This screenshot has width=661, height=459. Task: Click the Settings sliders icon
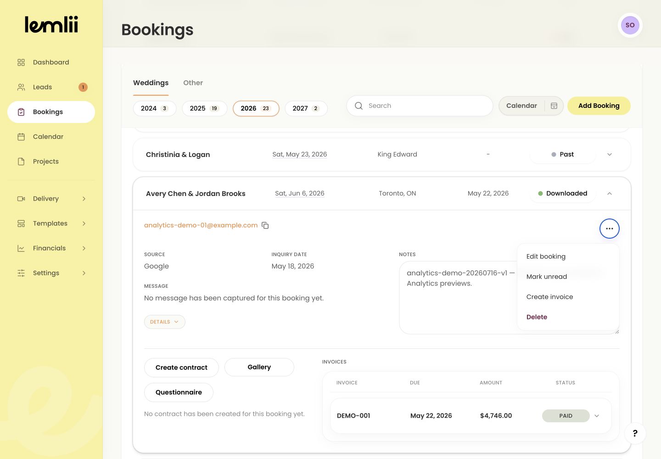[21, 273]
